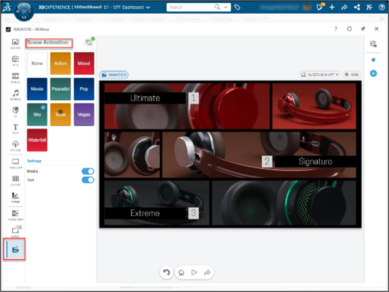Toggle the Grid button above the canvas
389x292 pixels.
tap(352, 75)
